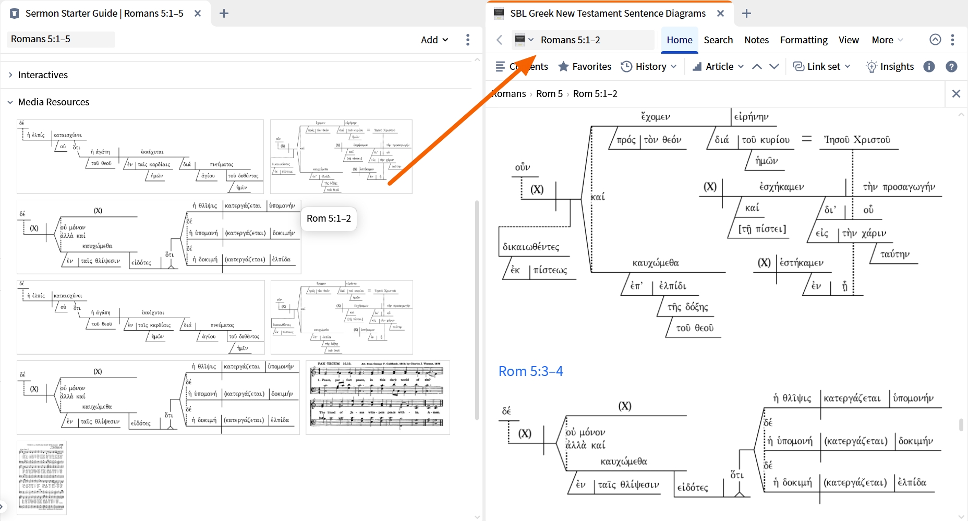
Task: Click the information icon
Action: [929, 66]
